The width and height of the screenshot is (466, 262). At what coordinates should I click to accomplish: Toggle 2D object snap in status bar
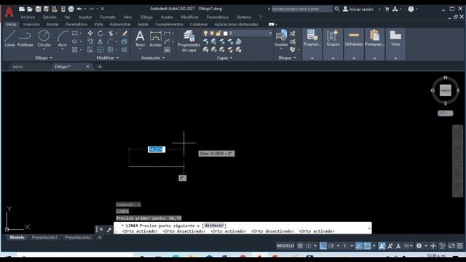click(x=367, y=246)
